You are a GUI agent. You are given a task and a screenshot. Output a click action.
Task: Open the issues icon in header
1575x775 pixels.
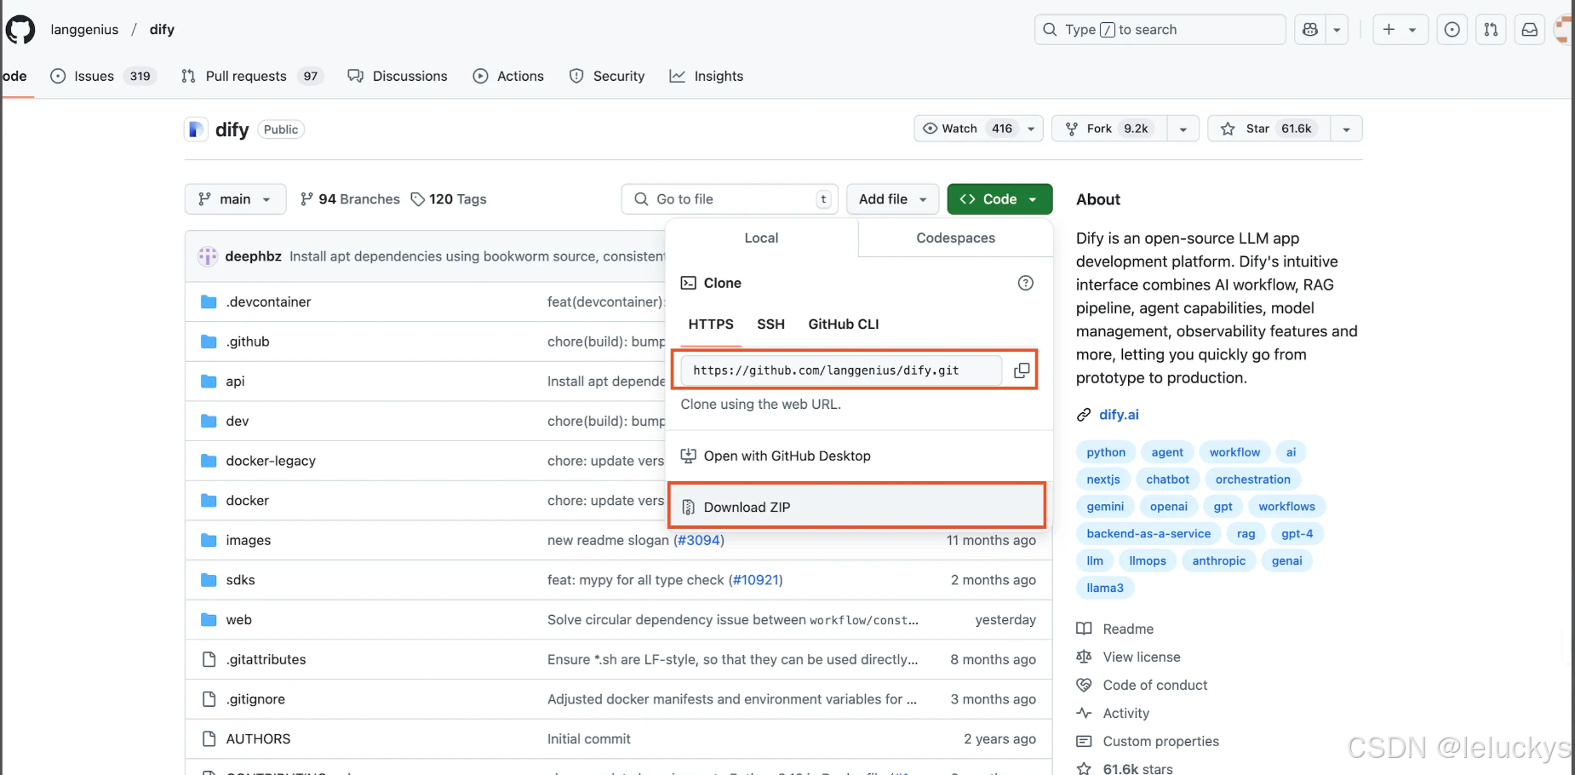(x=1452, y=30)
